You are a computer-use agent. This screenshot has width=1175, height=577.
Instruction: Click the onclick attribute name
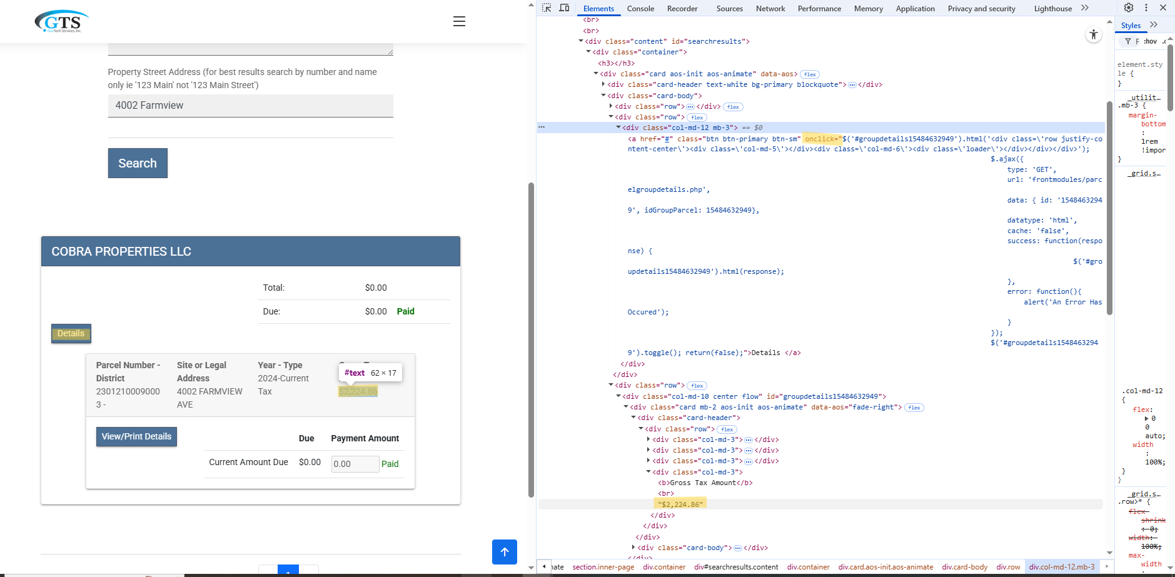click(820, 139)
